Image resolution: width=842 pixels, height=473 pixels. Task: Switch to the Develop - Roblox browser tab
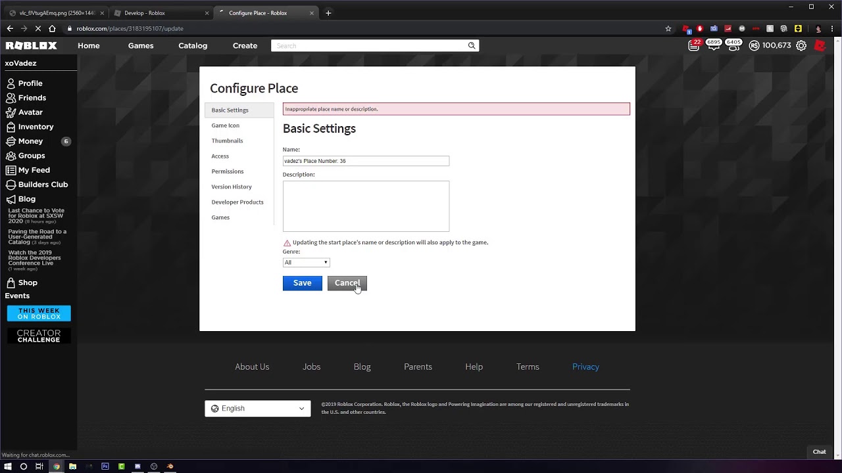(x=161, y=13)
